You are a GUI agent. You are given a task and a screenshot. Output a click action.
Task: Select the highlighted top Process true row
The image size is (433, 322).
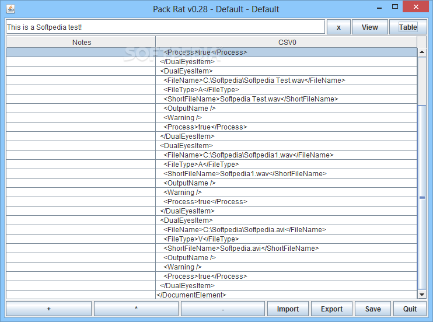pos(211,52)
